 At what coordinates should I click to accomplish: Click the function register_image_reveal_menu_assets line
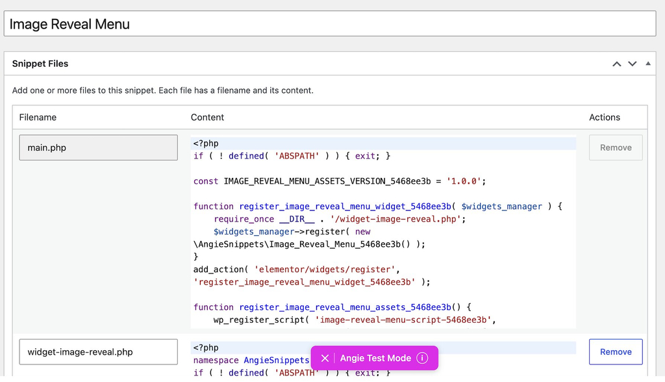click(x=332, y=307)
